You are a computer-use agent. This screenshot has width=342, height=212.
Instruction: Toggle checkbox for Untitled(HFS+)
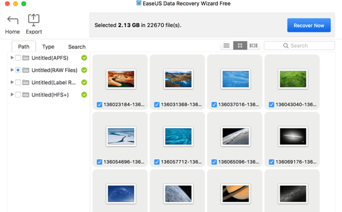18,95
